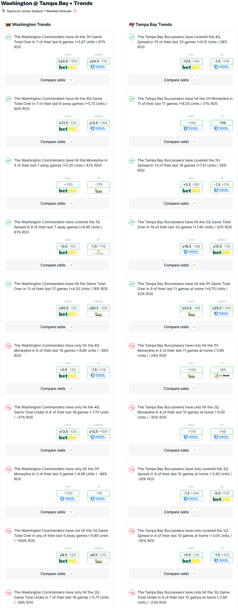Click red downtrend icon on Tampa Bay 1H Moneyline trend
Screen dimensions: 238x608
point(132,346)
